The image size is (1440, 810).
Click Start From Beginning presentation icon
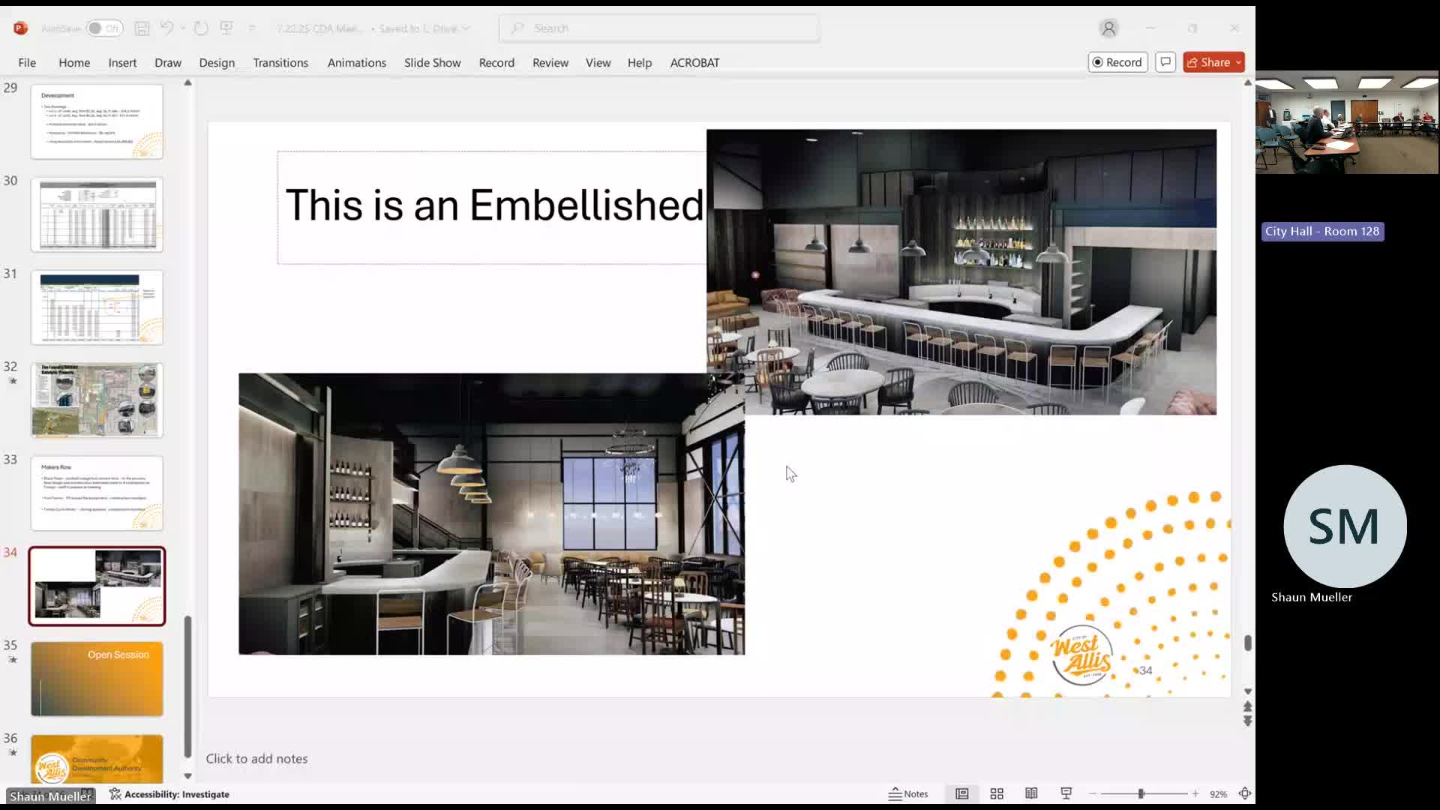pyautogui.click(x=226, y=28)
